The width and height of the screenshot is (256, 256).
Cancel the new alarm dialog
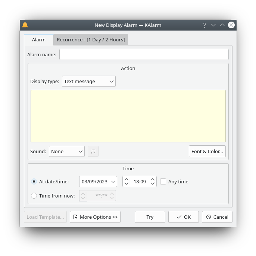(x=217, y=217)
